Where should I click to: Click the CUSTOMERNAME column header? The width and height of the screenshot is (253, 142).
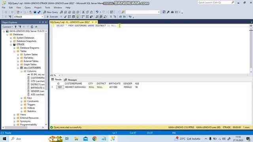pyautogui.click(x=74, y=84)
